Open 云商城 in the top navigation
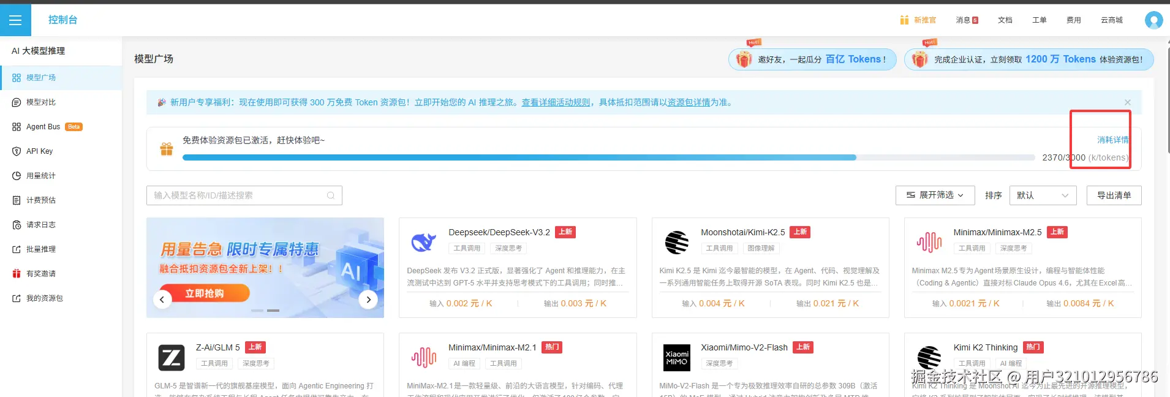Screen dimensions: 1170x397 (1112, 20)
